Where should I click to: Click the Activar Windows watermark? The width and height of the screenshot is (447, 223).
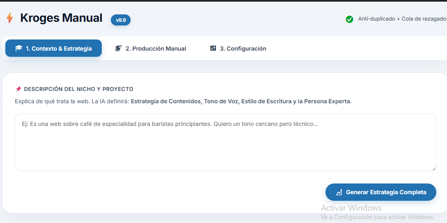[351, 208]
